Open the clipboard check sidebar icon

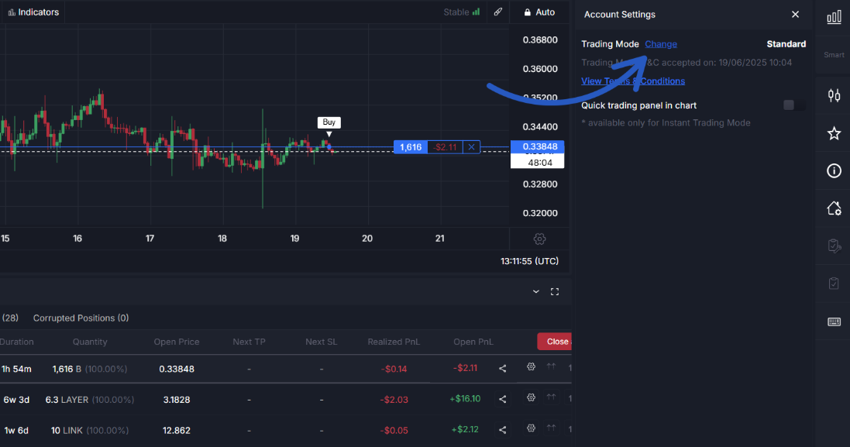tap(834, 284)
